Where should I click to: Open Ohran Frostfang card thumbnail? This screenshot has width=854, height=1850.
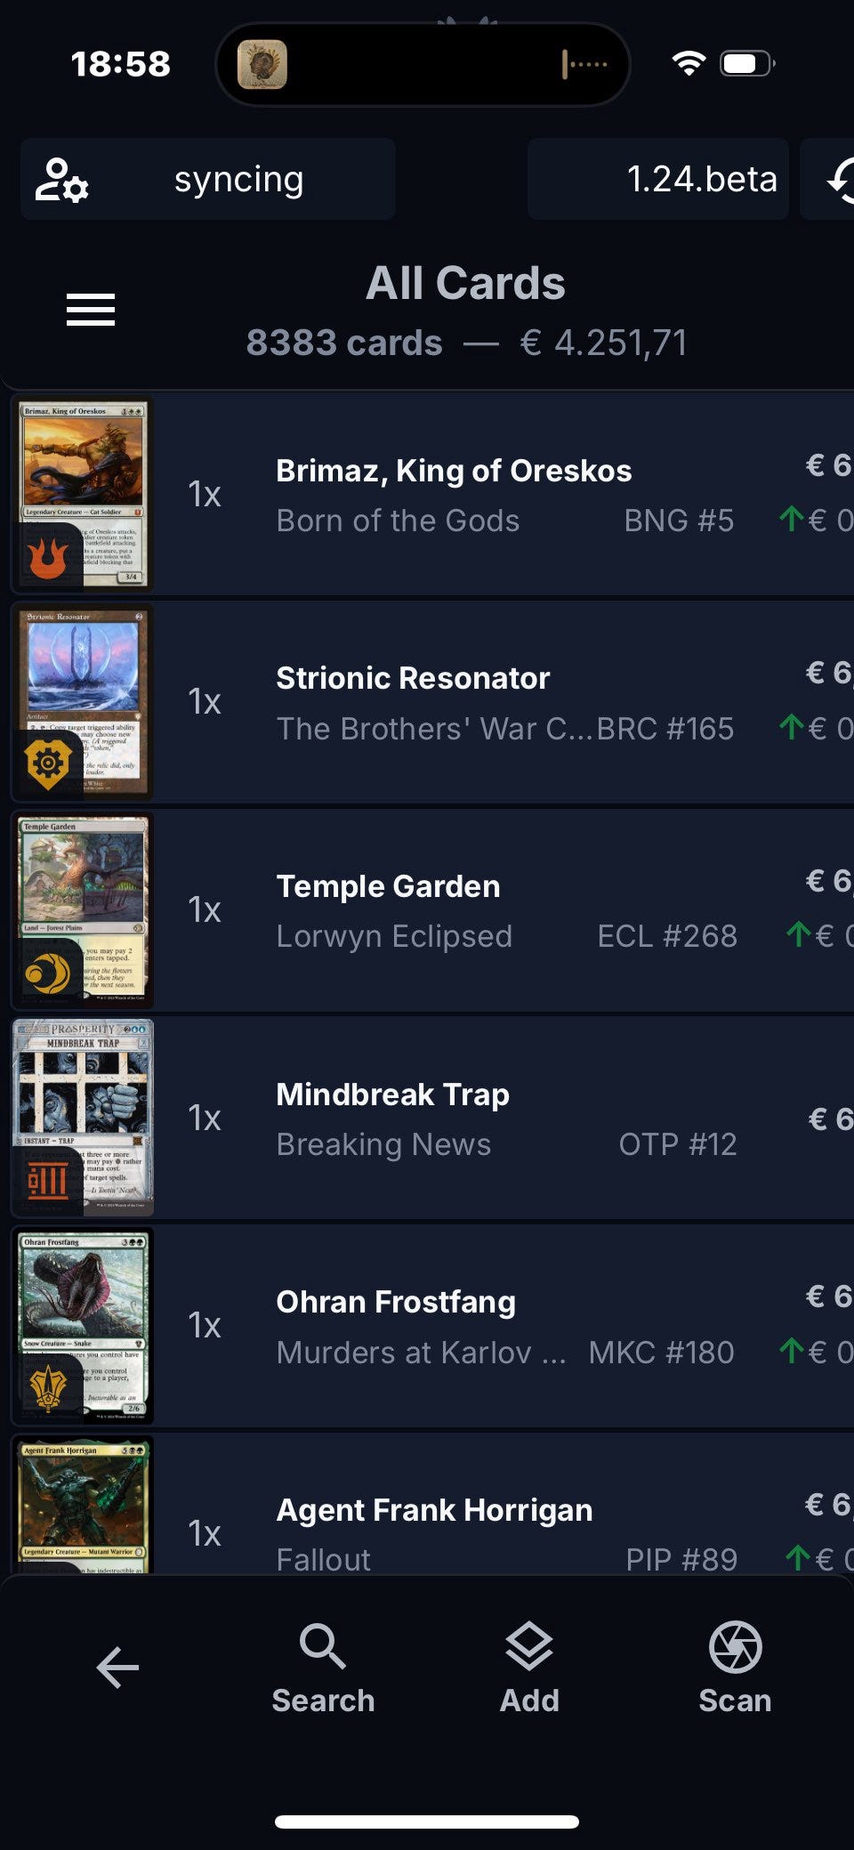coord(83,1326)
